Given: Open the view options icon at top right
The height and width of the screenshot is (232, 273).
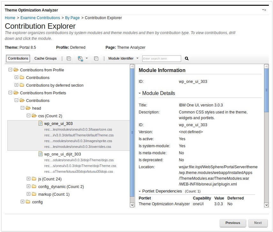Looking at the screenshot, I should (x=264, y=10).
